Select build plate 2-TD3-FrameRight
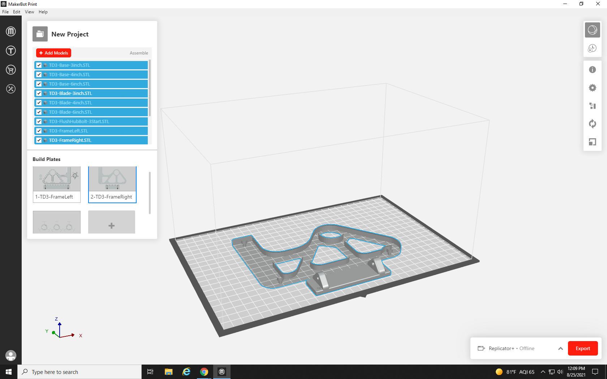Image resolution: width=607 pixels, height=379 pixels. (112, 184)
